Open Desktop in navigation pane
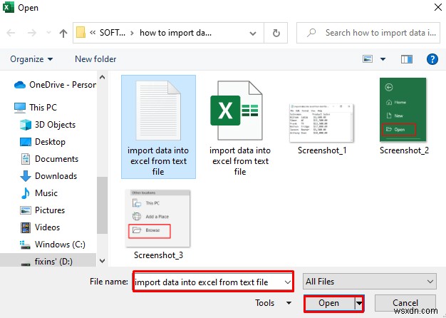Viewport: 446px width, 318px height. tap(42, 142)
